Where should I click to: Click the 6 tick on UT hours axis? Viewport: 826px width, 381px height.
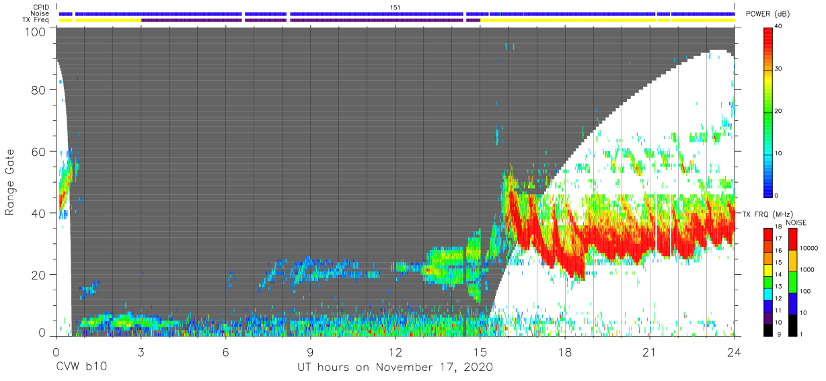pos(225,351)
